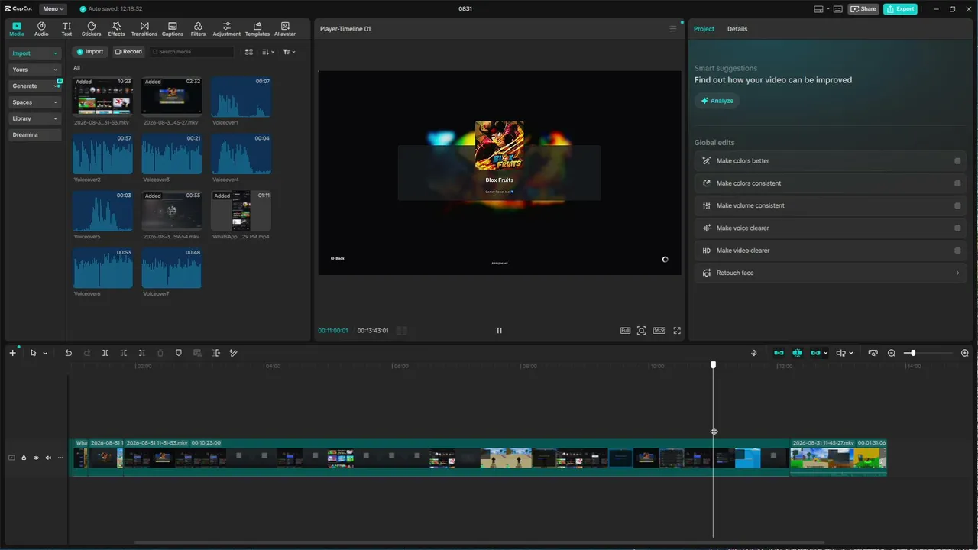Image resolution: width=978 pixels, height=550 pixels.
Task: Delete right of playhead trim icon
Action: point(142,353)
